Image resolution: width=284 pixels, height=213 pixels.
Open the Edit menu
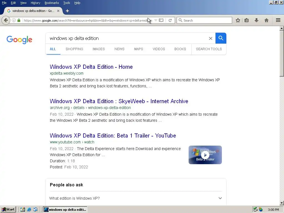13,3
